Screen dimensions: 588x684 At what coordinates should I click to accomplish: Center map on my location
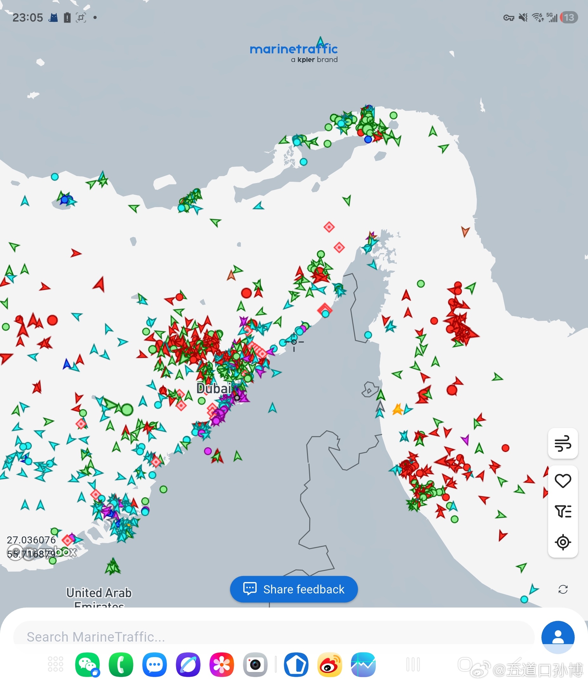click(x=563, y=542)
